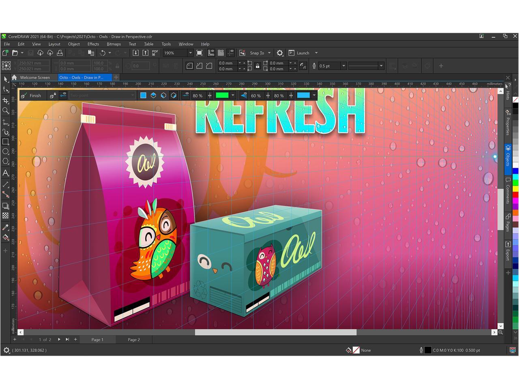
Task: Choose the Polygon tool
Action: [6, 161]
